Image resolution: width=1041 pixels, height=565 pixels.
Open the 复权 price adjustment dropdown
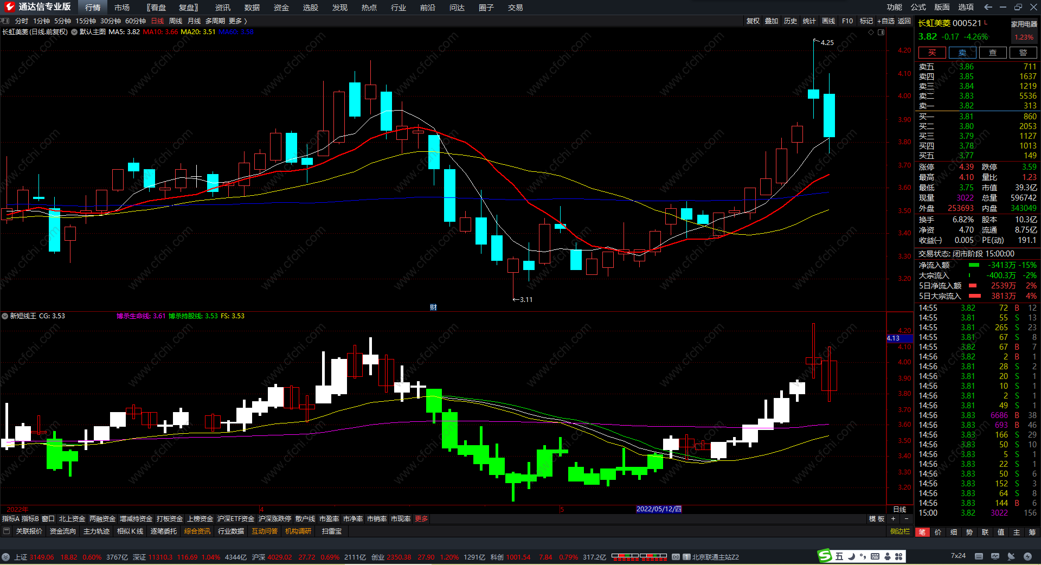753,21
